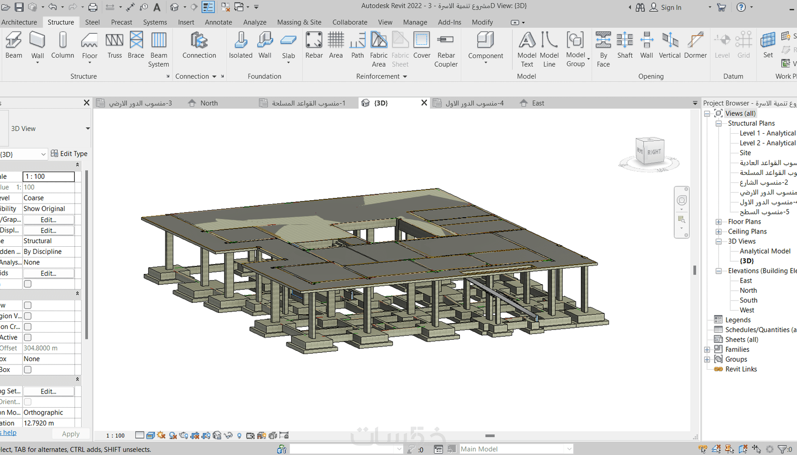The height and width of the screenshot is (455, 797).
Task: Open the 3D View type selector dropdown
Action: pyautogui.click(x=87, y=129)
